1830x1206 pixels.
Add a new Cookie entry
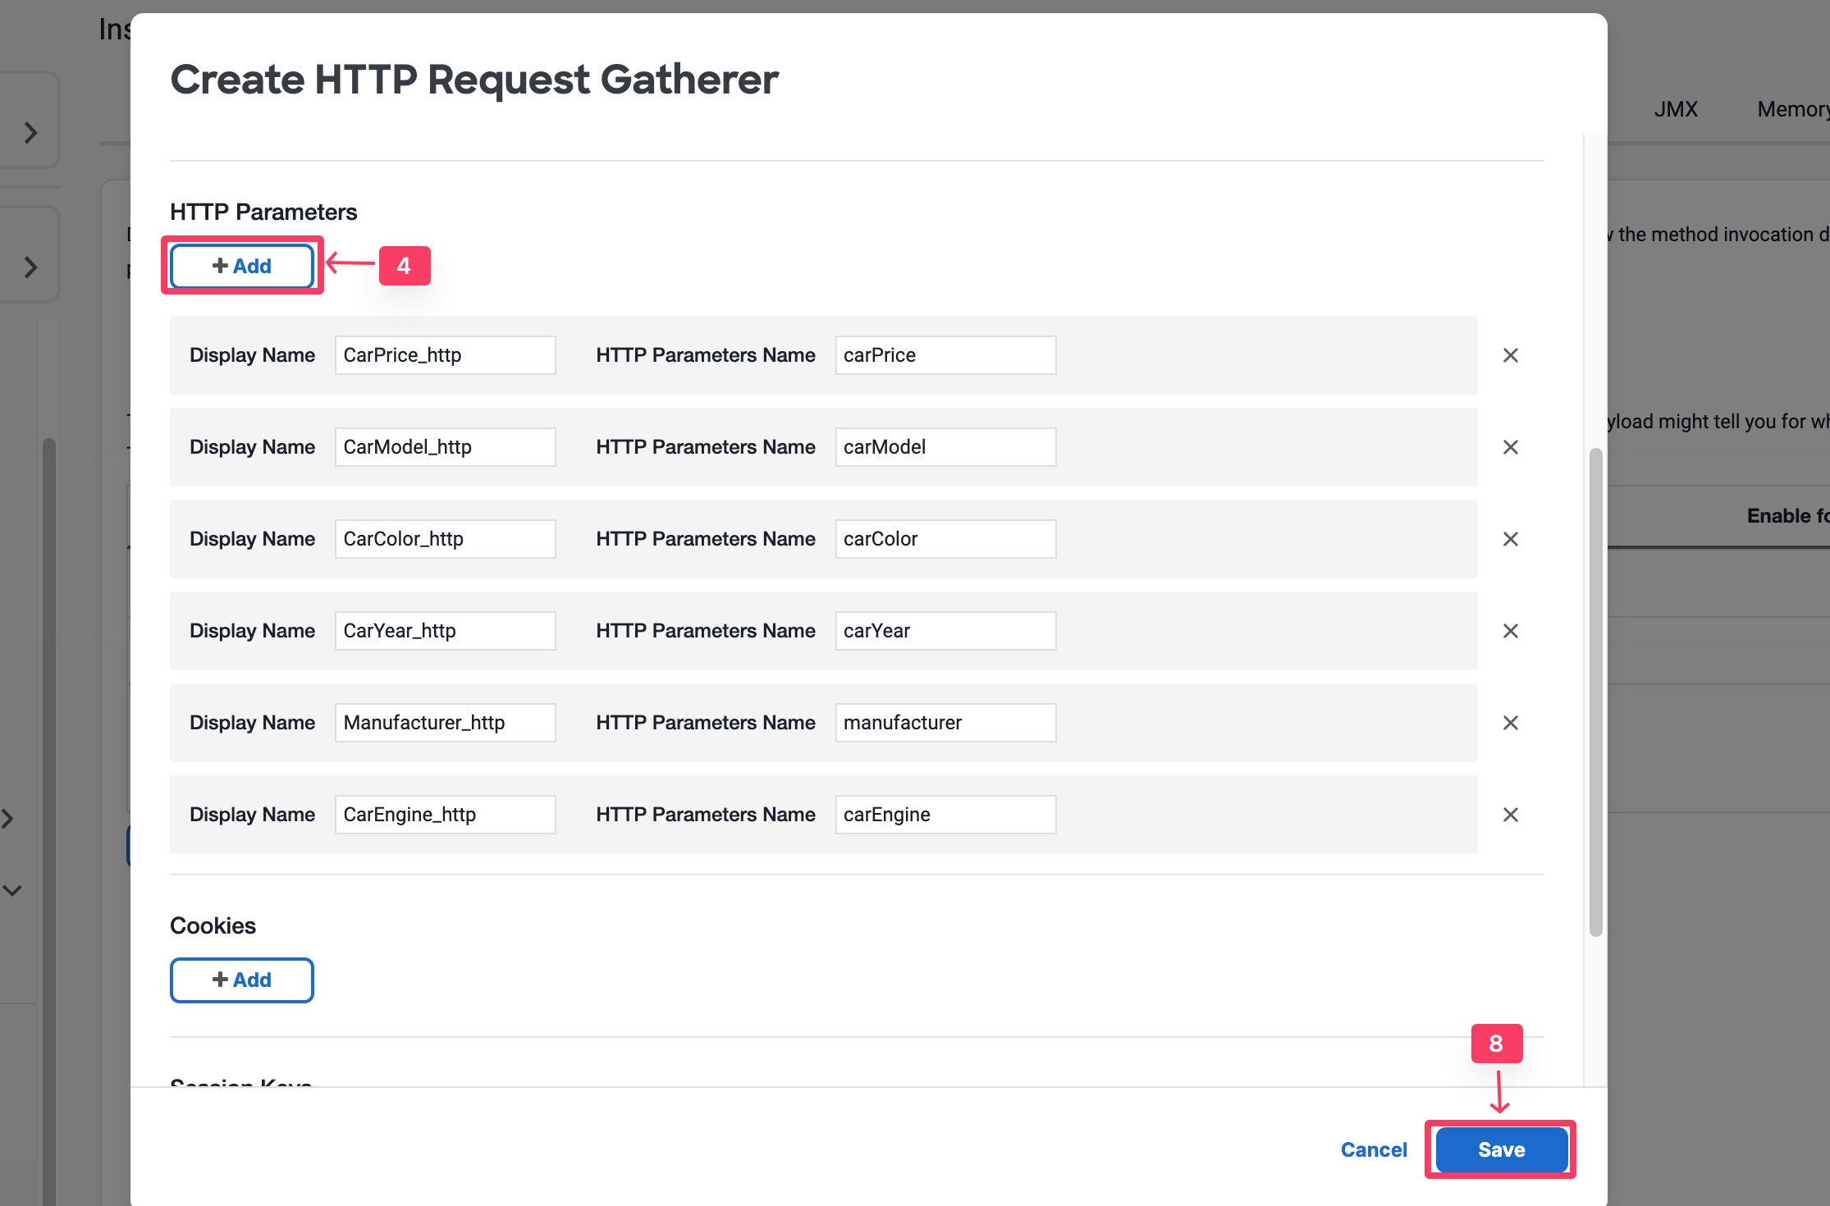click(x=242, y=980)
